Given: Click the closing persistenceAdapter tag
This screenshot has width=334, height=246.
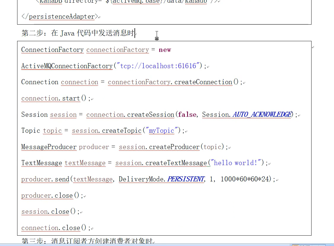Looking at the screenshot, I should click(x=60, y=17).
